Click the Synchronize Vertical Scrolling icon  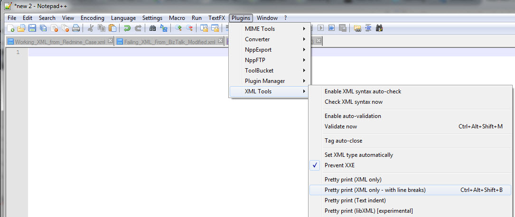204,28
